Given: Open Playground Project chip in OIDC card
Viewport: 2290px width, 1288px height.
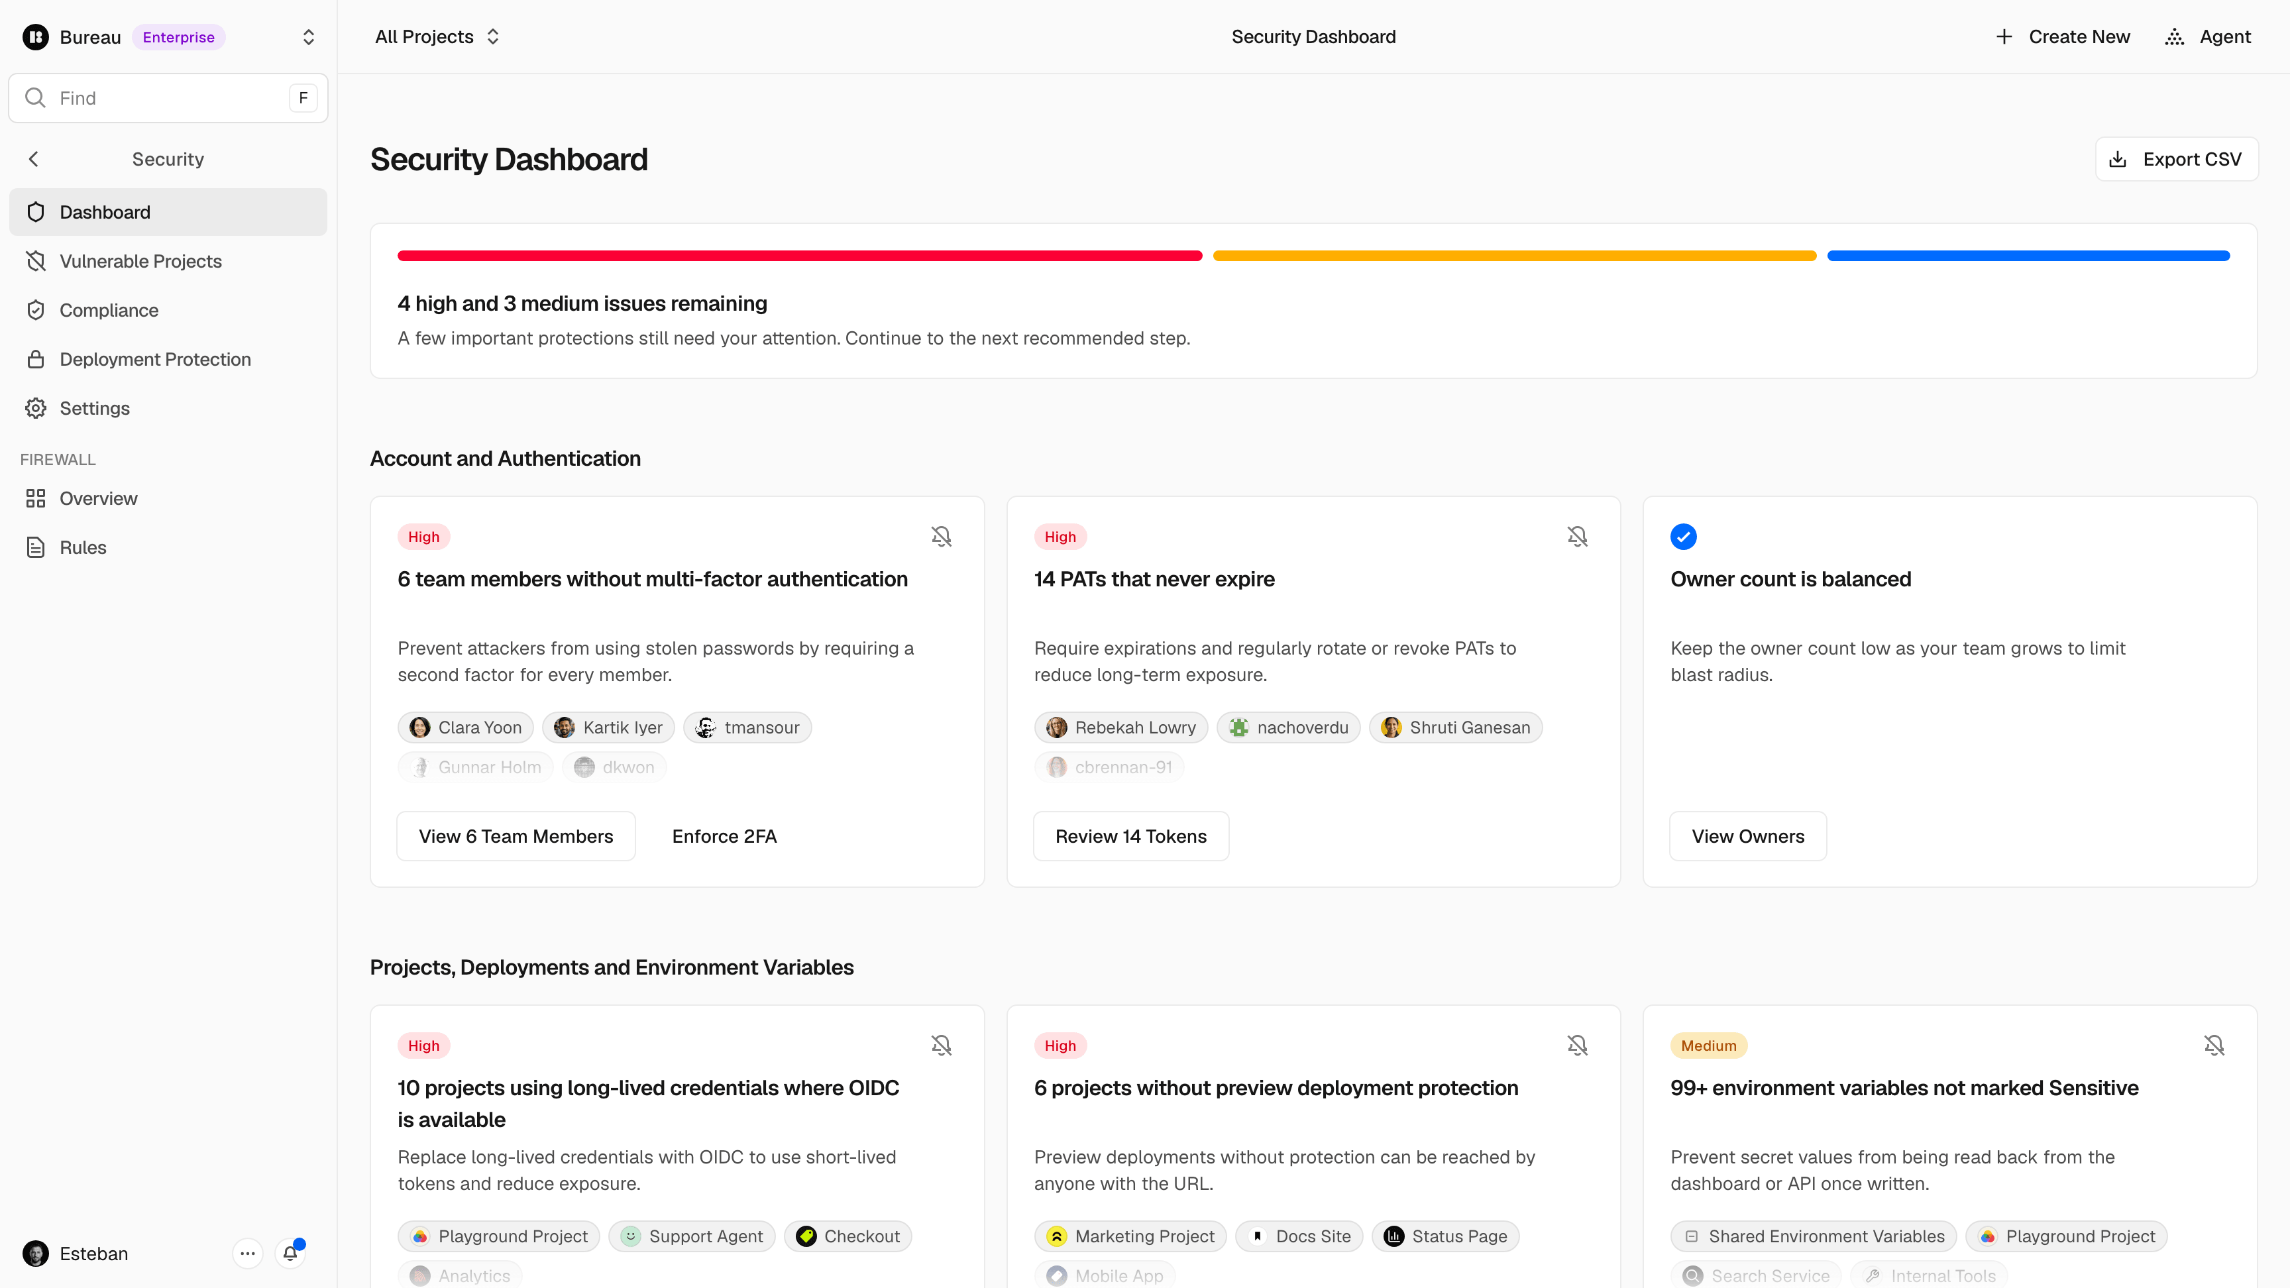Looking at the screenshot, I should [499, 1236].
